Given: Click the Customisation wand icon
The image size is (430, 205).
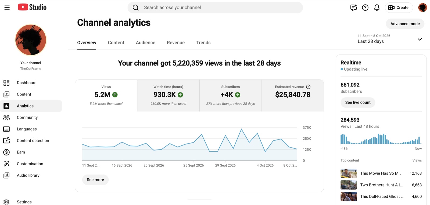Looking at the screenshot, I should 6,164.
